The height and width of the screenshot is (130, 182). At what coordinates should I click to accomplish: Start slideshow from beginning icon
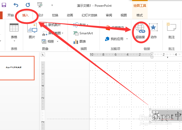coord(40,5)
